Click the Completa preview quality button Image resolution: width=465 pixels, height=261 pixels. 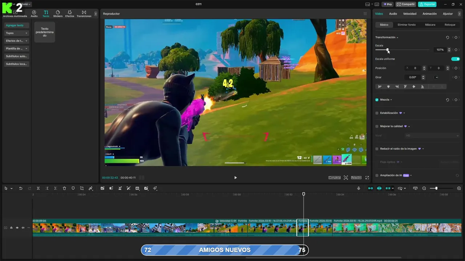[335, 178]
